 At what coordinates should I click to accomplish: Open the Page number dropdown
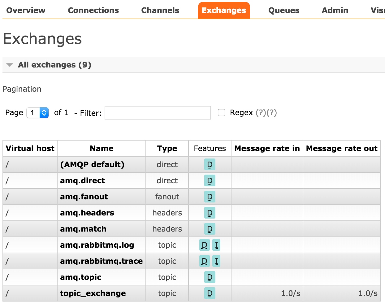coord(37,113)
